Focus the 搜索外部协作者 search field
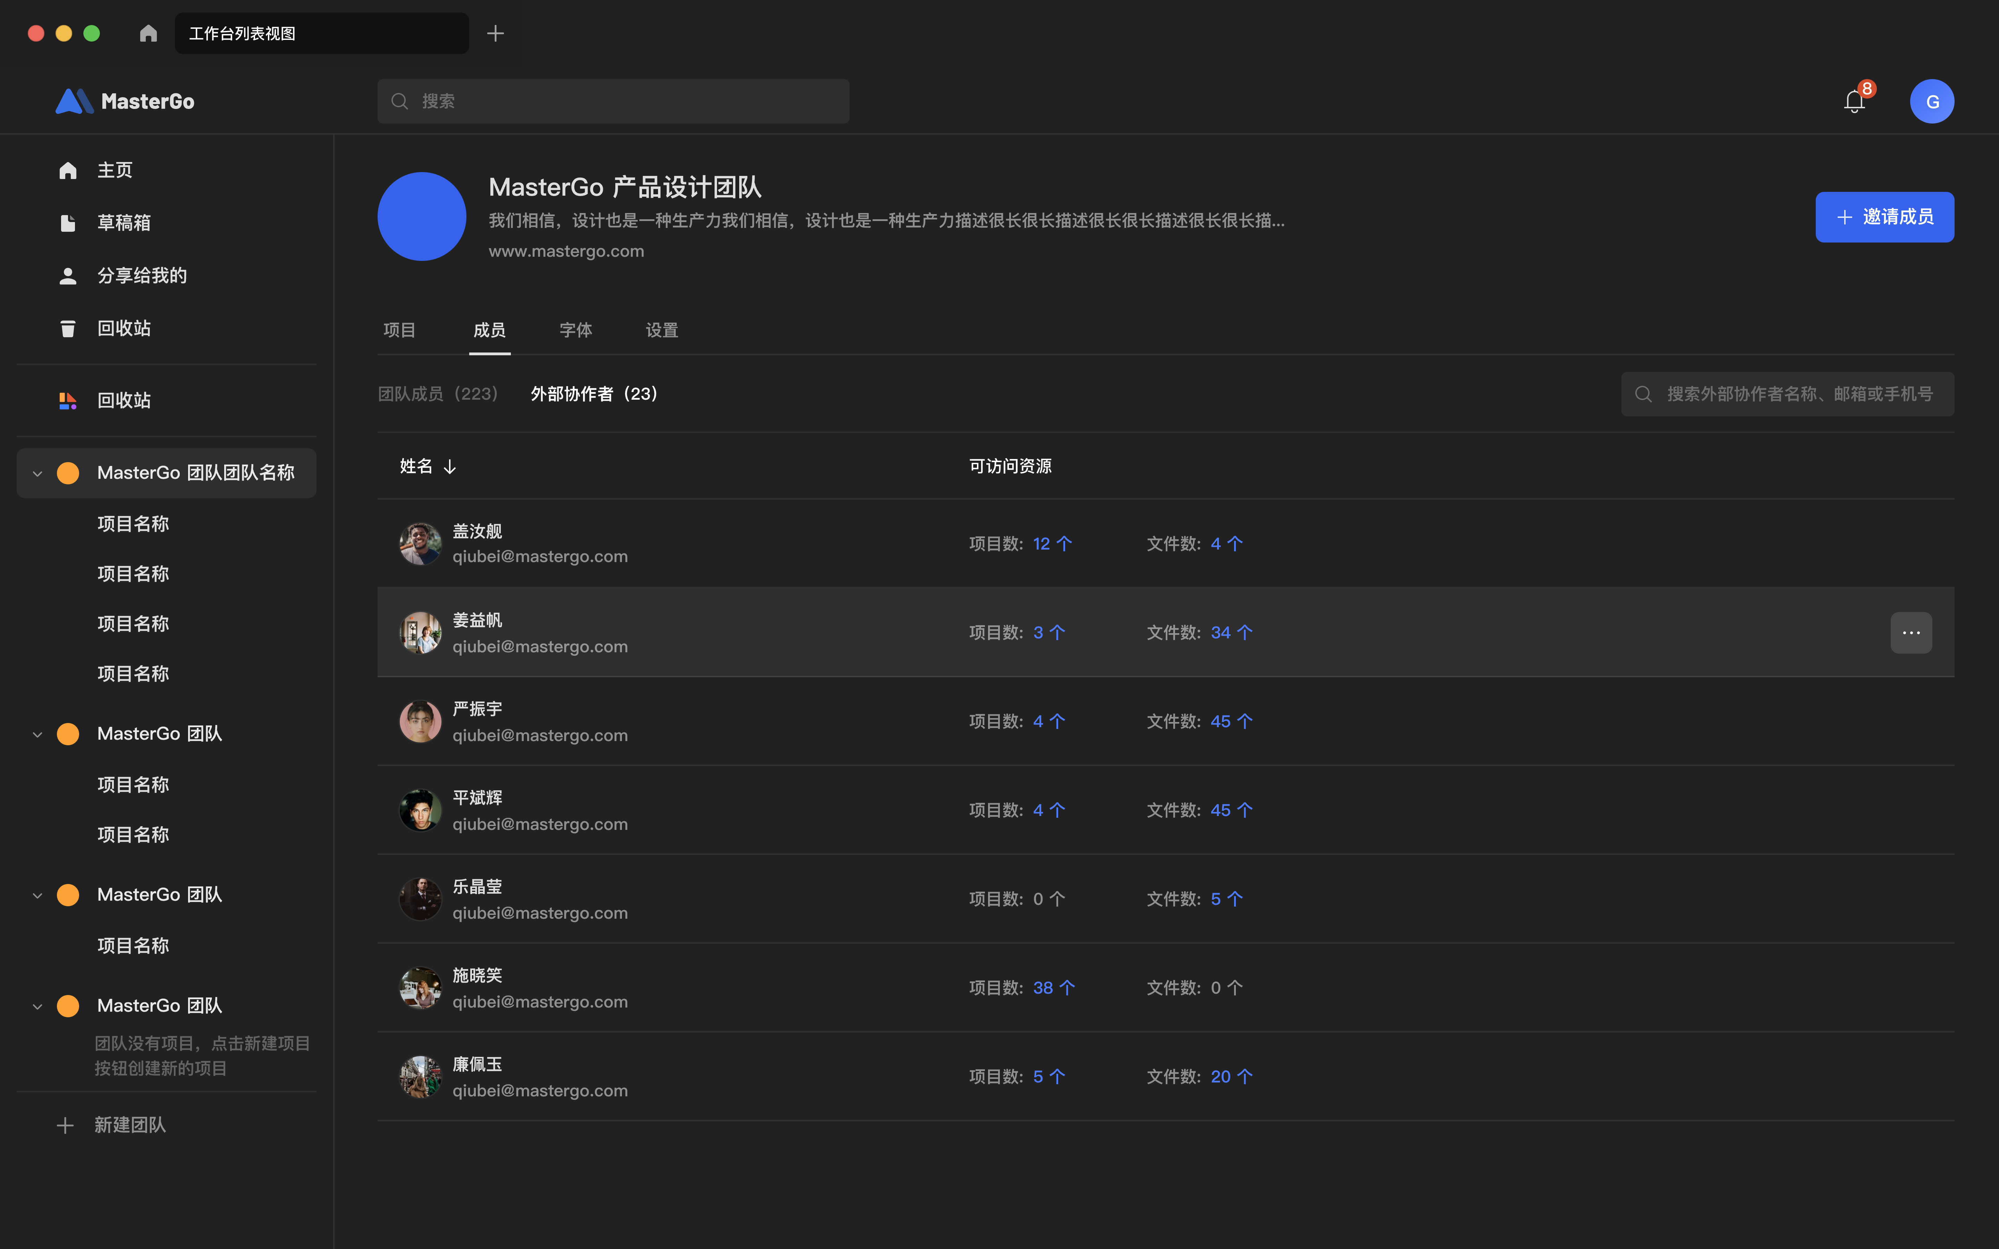This screenshot has width=1999, height=1249. pyautogui.click(x=1788, y=394)
